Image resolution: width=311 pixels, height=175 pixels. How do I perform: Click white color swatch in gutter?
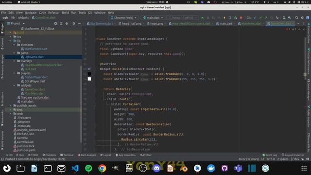tap(89, 79)
